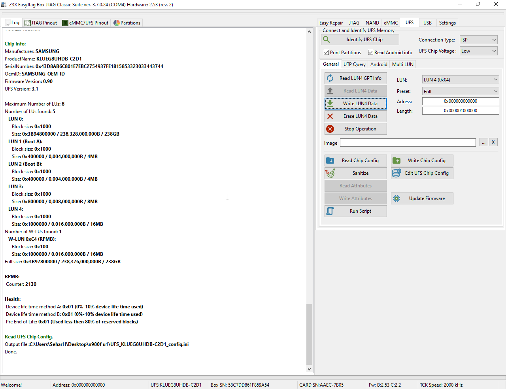This screenshot has height=389, width=506.
Task: Select the General sub-tab
Action: [x=330, y=64]
